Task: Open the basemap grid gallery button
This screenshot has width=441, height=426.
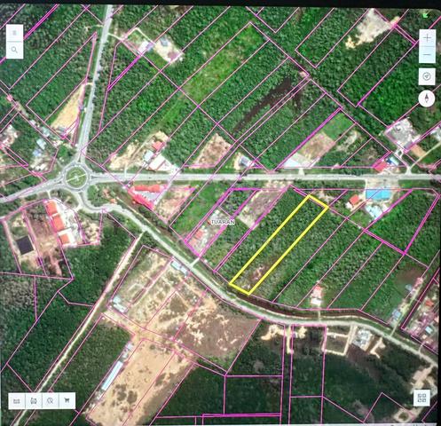Action: click(x=421, y=398)
